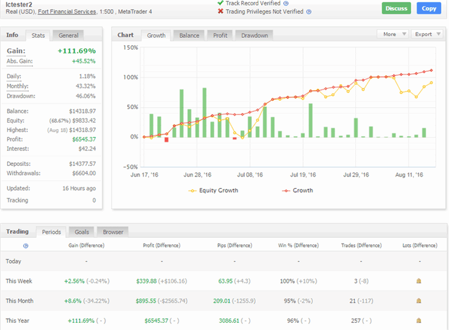The width and height of the screenshot is (449, 330).
Task: Open the Export dropdown in Chart panel
Action: point(427,34)
